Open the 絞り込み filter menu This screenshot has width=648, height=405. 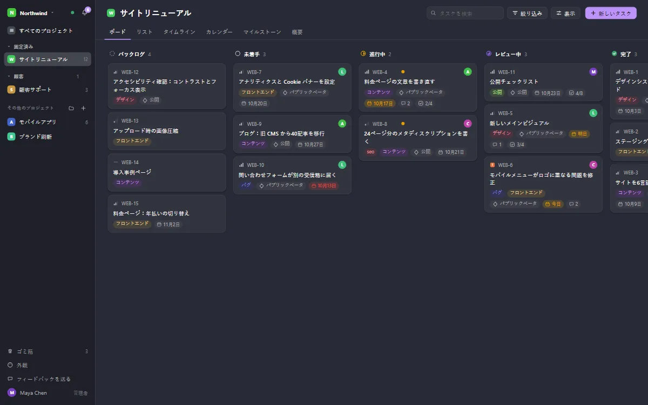pyautogui.click(x=528, y=13)
